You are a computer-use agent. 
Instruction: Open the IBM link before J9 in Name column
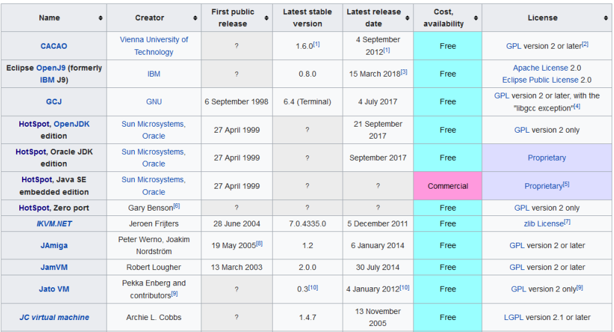click(47, 80)
